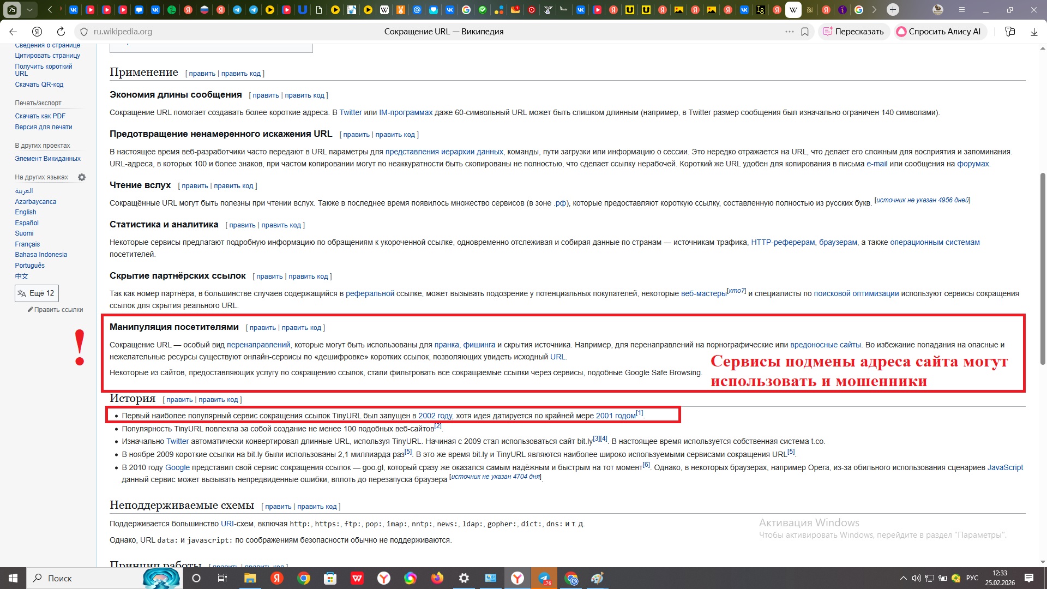Viewport: 1047px width, 589px height.
Task: Click the 'Пересказать' button
Action: click(853, 32)
